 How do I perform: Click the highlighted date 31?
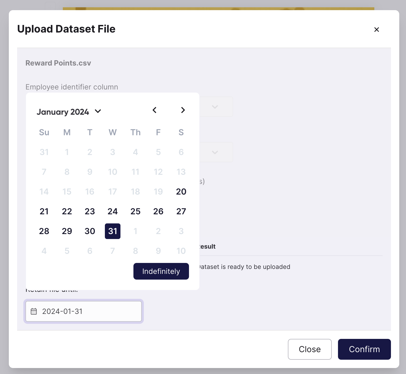(113, 231)
